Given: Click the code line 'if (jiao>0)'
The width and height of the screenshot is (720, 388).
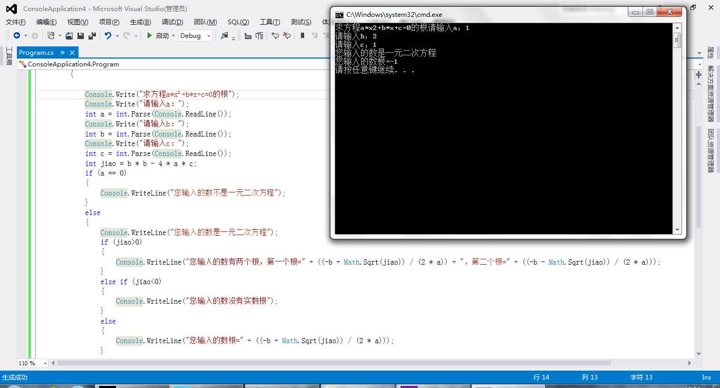Looking at the screenshot, I should 121,242.
